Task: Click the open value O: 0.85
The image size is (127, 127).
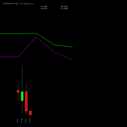Action: [44, 9]
